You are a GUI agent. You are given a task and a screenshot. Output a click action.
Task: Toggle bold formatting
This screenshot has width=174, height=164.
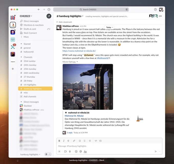pyautogui.click(x=59, y=141)
